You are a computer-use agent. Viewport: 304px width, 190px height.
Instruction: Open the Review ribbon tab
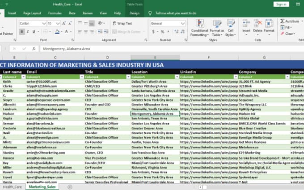(88, 13)
